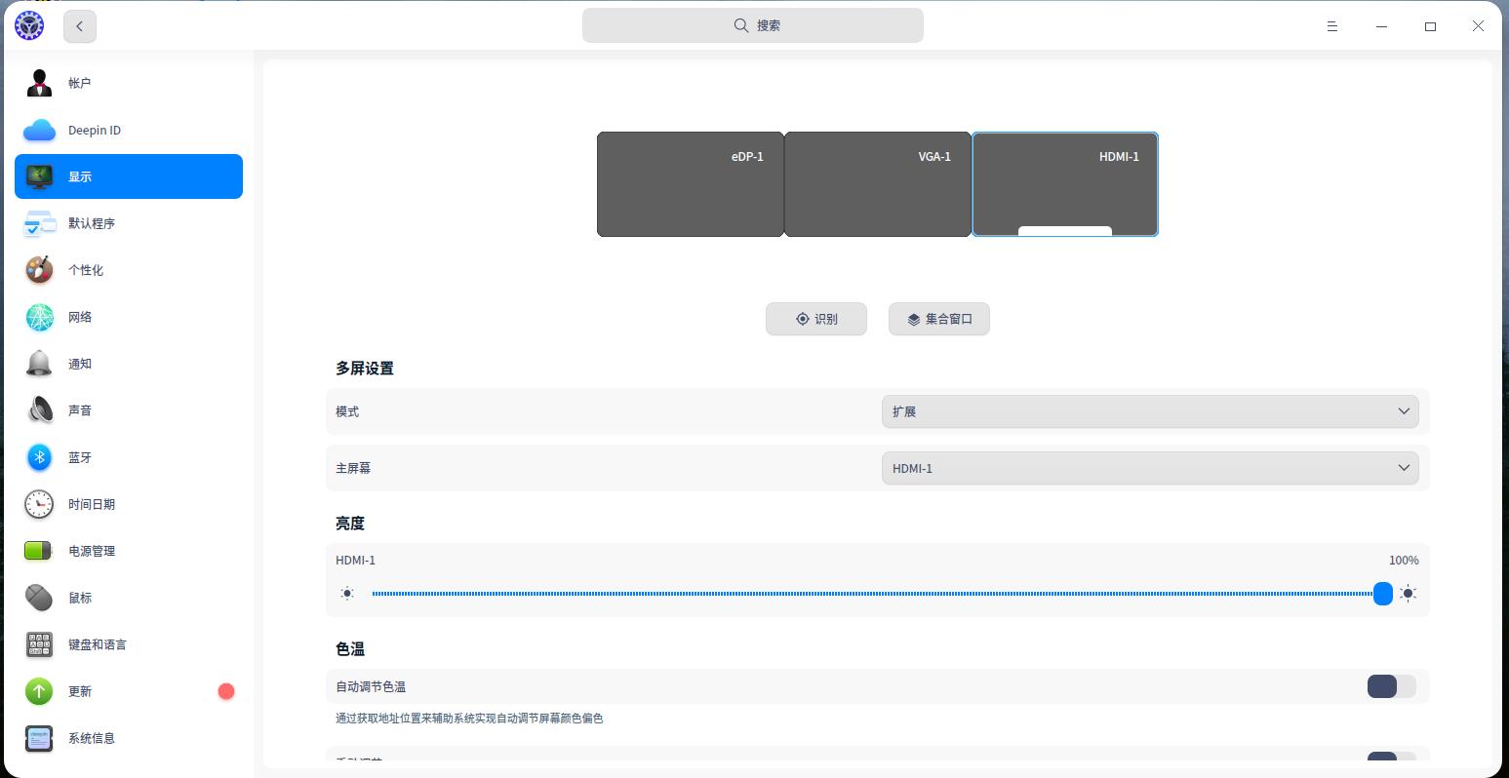Open the 个性化 palette icon

(x=39, y=270)
